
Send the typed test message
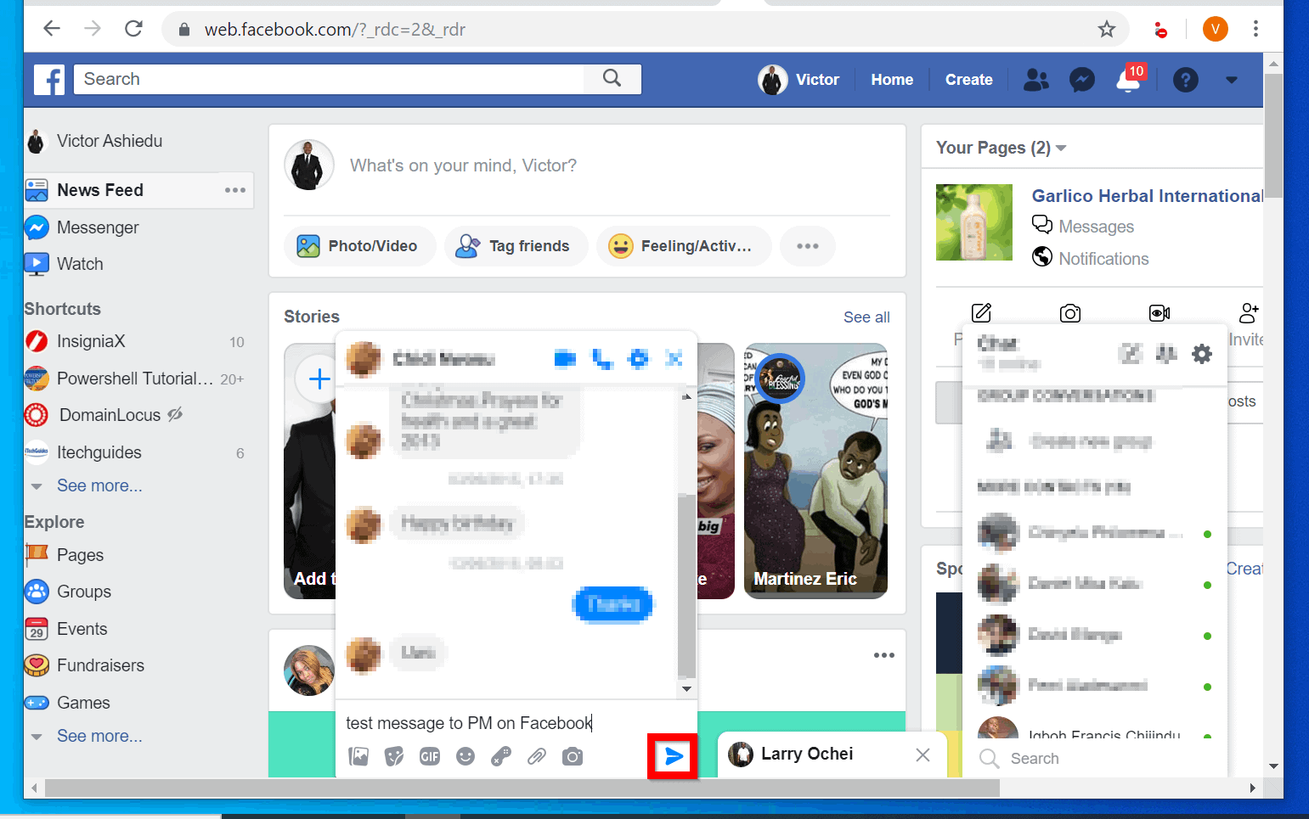pos(672,755)
